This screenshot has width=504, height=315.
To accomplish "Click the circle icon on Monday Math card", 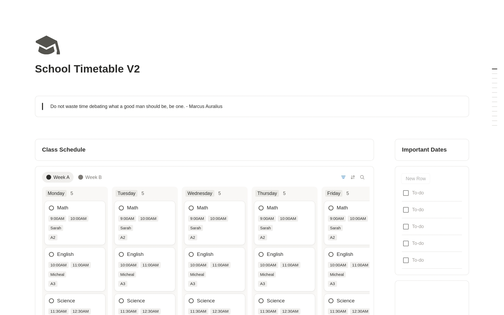I will coord(51,208).
